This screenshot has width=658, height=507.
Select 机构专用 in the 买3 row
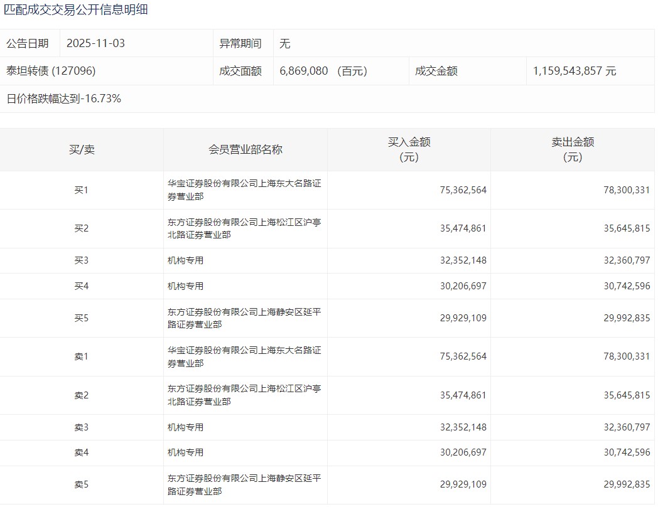185,260
